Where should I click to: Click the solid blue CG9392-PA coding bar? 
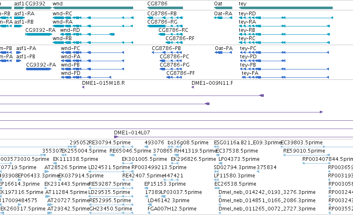tap(39, 69)
